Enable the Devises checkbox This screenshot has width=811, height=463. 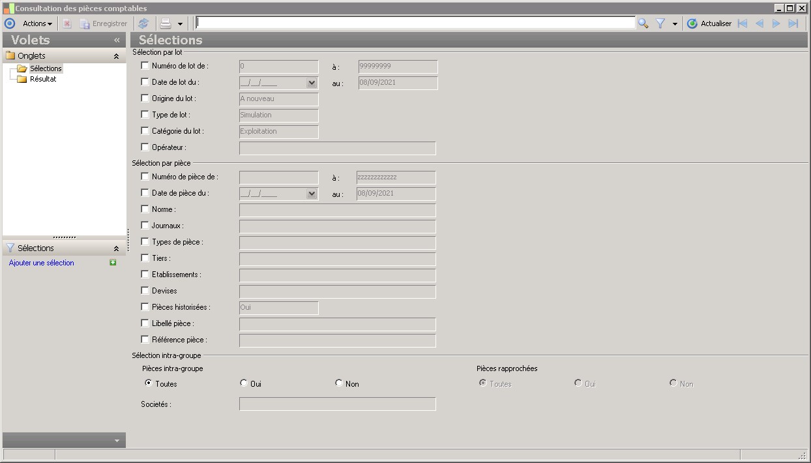coord(145,290)
